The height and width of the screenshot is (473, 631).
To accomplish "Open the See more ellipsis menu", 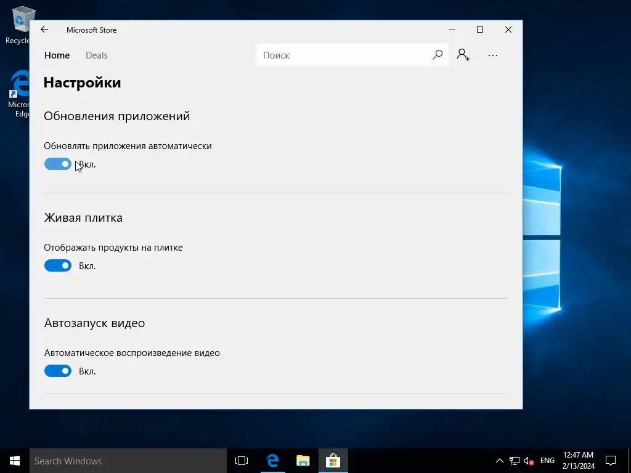I will [492, 55].
